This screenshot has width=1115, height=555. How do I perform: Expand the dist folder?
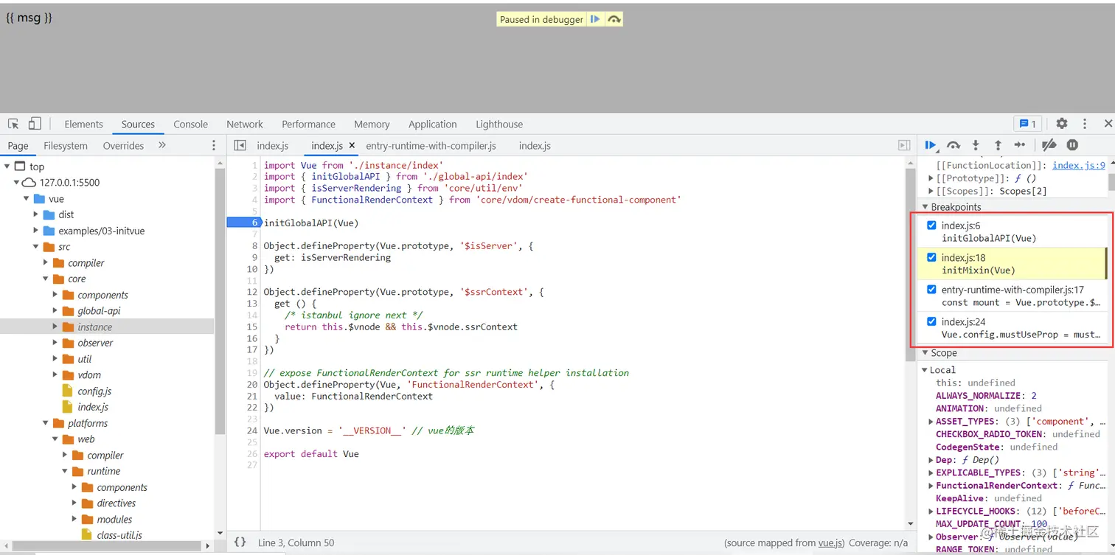pyautogui.click(x=36, y=214)
